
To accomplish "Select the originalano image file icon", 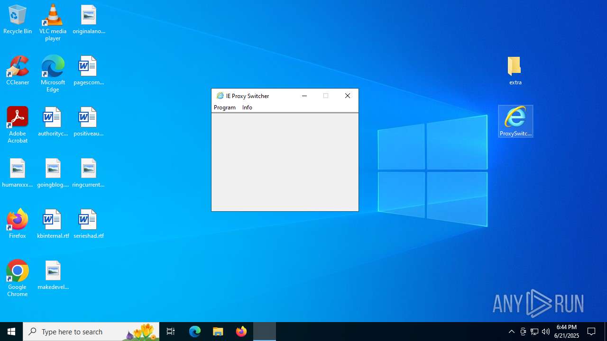I will [89, 20].
